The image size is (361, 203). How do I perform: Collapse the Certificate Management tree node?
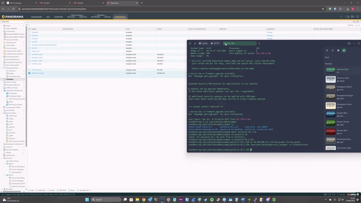click(x=2, y=91)
